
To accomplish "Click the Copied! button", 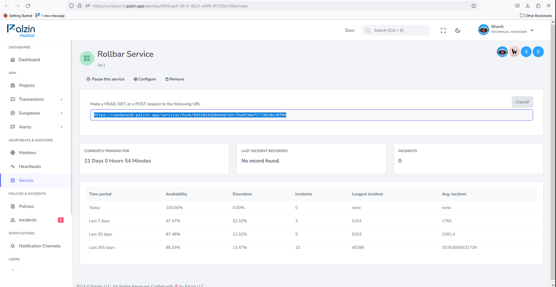I will click(522, 102).
